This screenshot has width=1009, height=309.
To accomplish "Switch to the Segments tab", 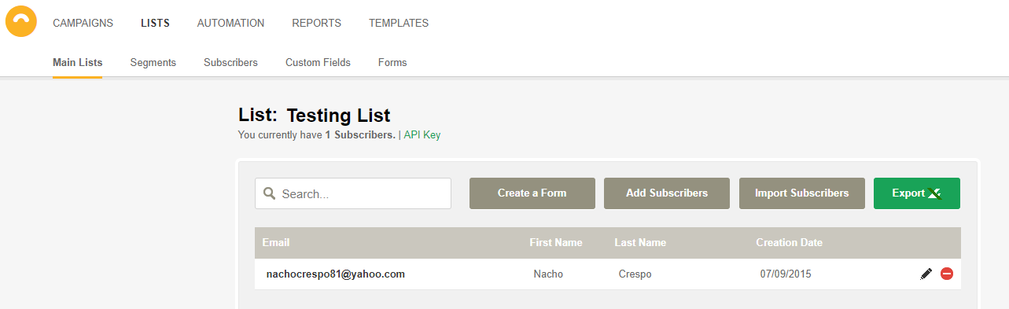I will 153,62.
